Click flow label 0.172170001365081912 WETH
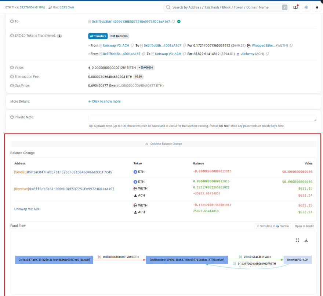This screenshot has height=296, width=323. point(257,264)
